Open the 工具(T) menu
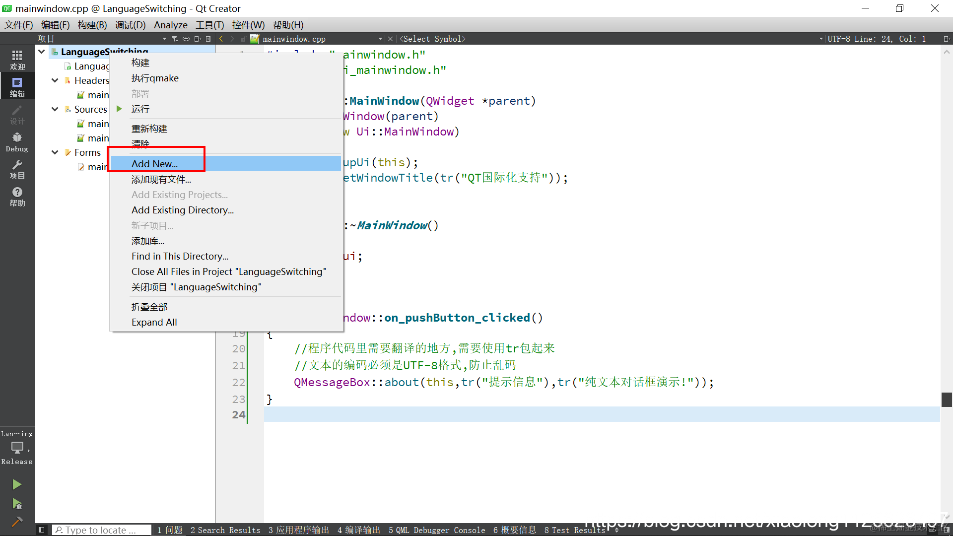This screenshot has width=953, height=536. (x=209, y=25)
